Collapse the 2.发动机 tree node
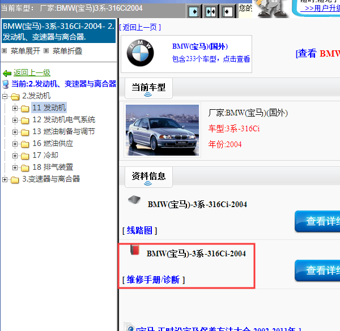The width and height of the screenshot is (340, 331). coord(5,96)
